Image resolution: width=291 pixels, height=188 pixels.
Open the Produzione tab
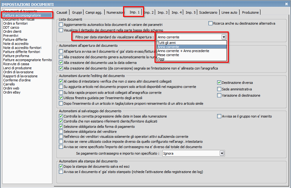[x=250, y=12]
